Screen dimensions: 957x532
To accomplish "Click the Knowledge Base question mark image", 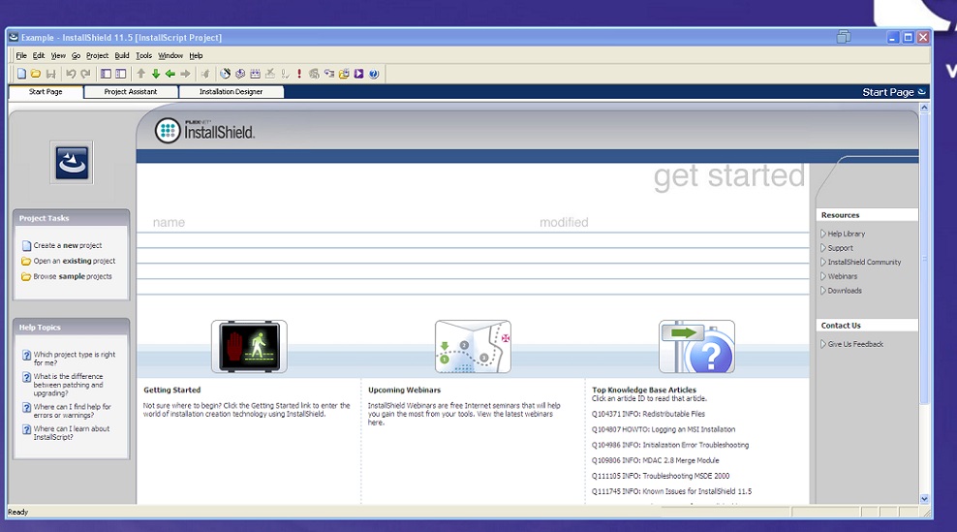I will tap(697, 346).
